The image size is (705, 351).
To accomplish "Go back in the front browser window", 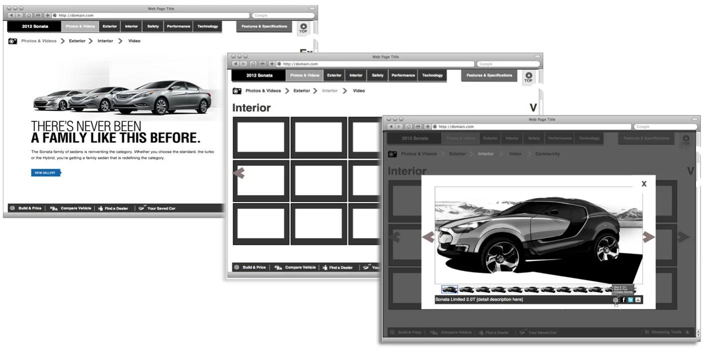I will coord(391,127).
